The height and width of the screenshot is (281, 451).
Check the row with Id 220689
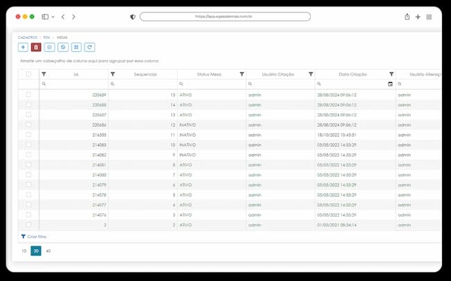(28, 94)
